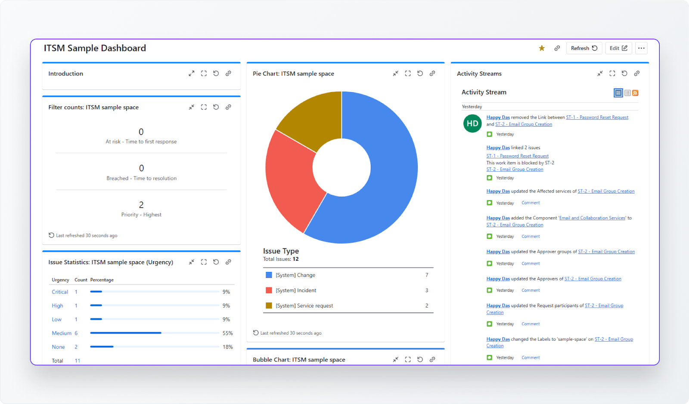The image size is (689, 404).
Task: Open the ST-1 Password Reset Request link
Action: click(517, 156)
